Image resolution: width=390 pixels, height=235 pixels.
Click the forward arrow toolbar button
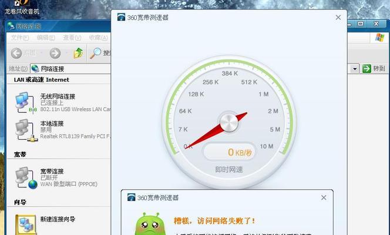(55, 53)
